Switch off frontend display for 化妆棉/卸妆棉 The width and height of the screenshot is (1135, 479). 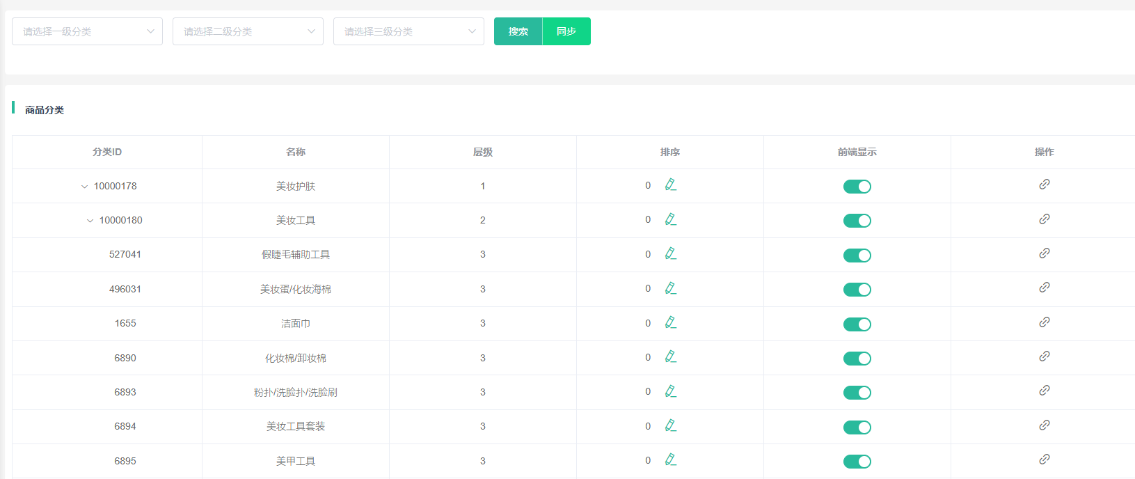[857, 359]
